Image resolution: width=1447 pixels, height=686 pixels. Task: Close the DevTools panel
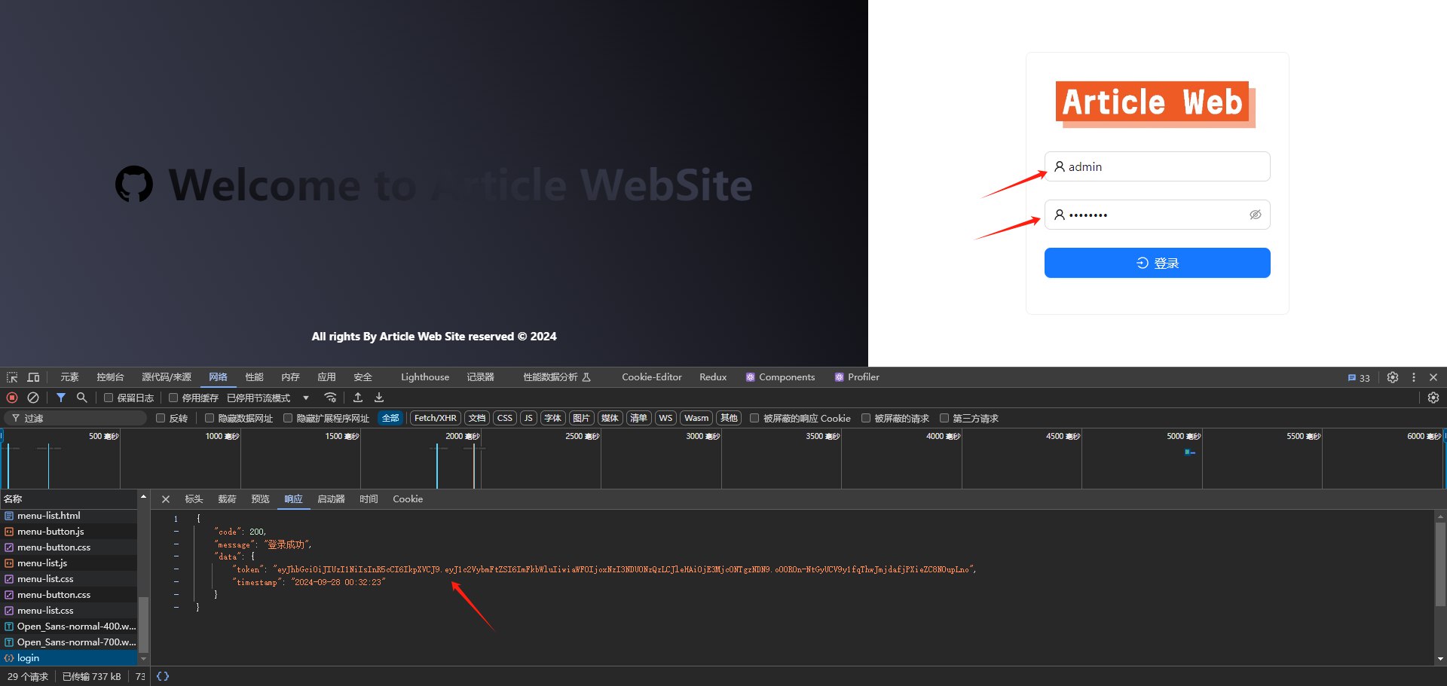click(1433, 377)
